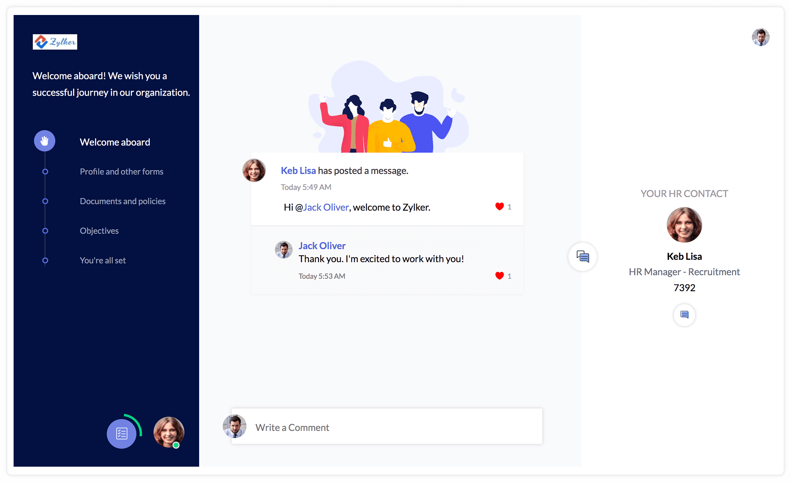Select the You're all set menu item
This screenshot has width=791, height=482.
coord(103,260)
